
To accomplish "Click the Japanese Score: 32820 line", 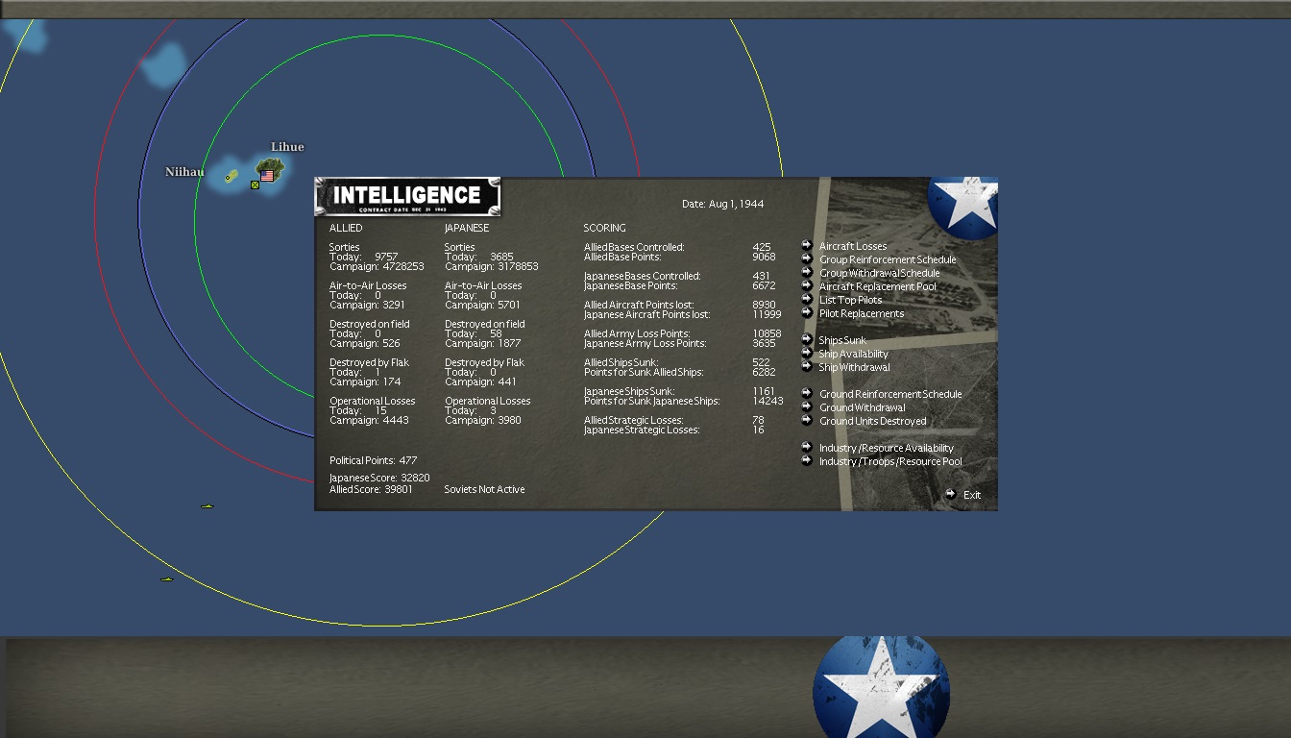I will [379, 478].
